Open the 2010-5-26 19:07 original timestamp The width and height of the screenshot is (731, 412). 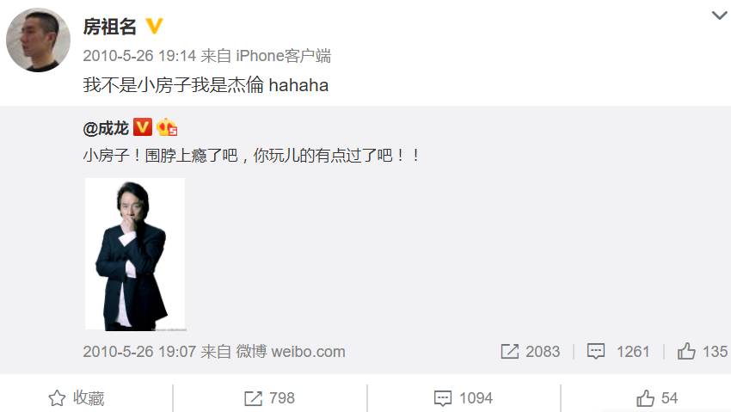coord(139,352)
